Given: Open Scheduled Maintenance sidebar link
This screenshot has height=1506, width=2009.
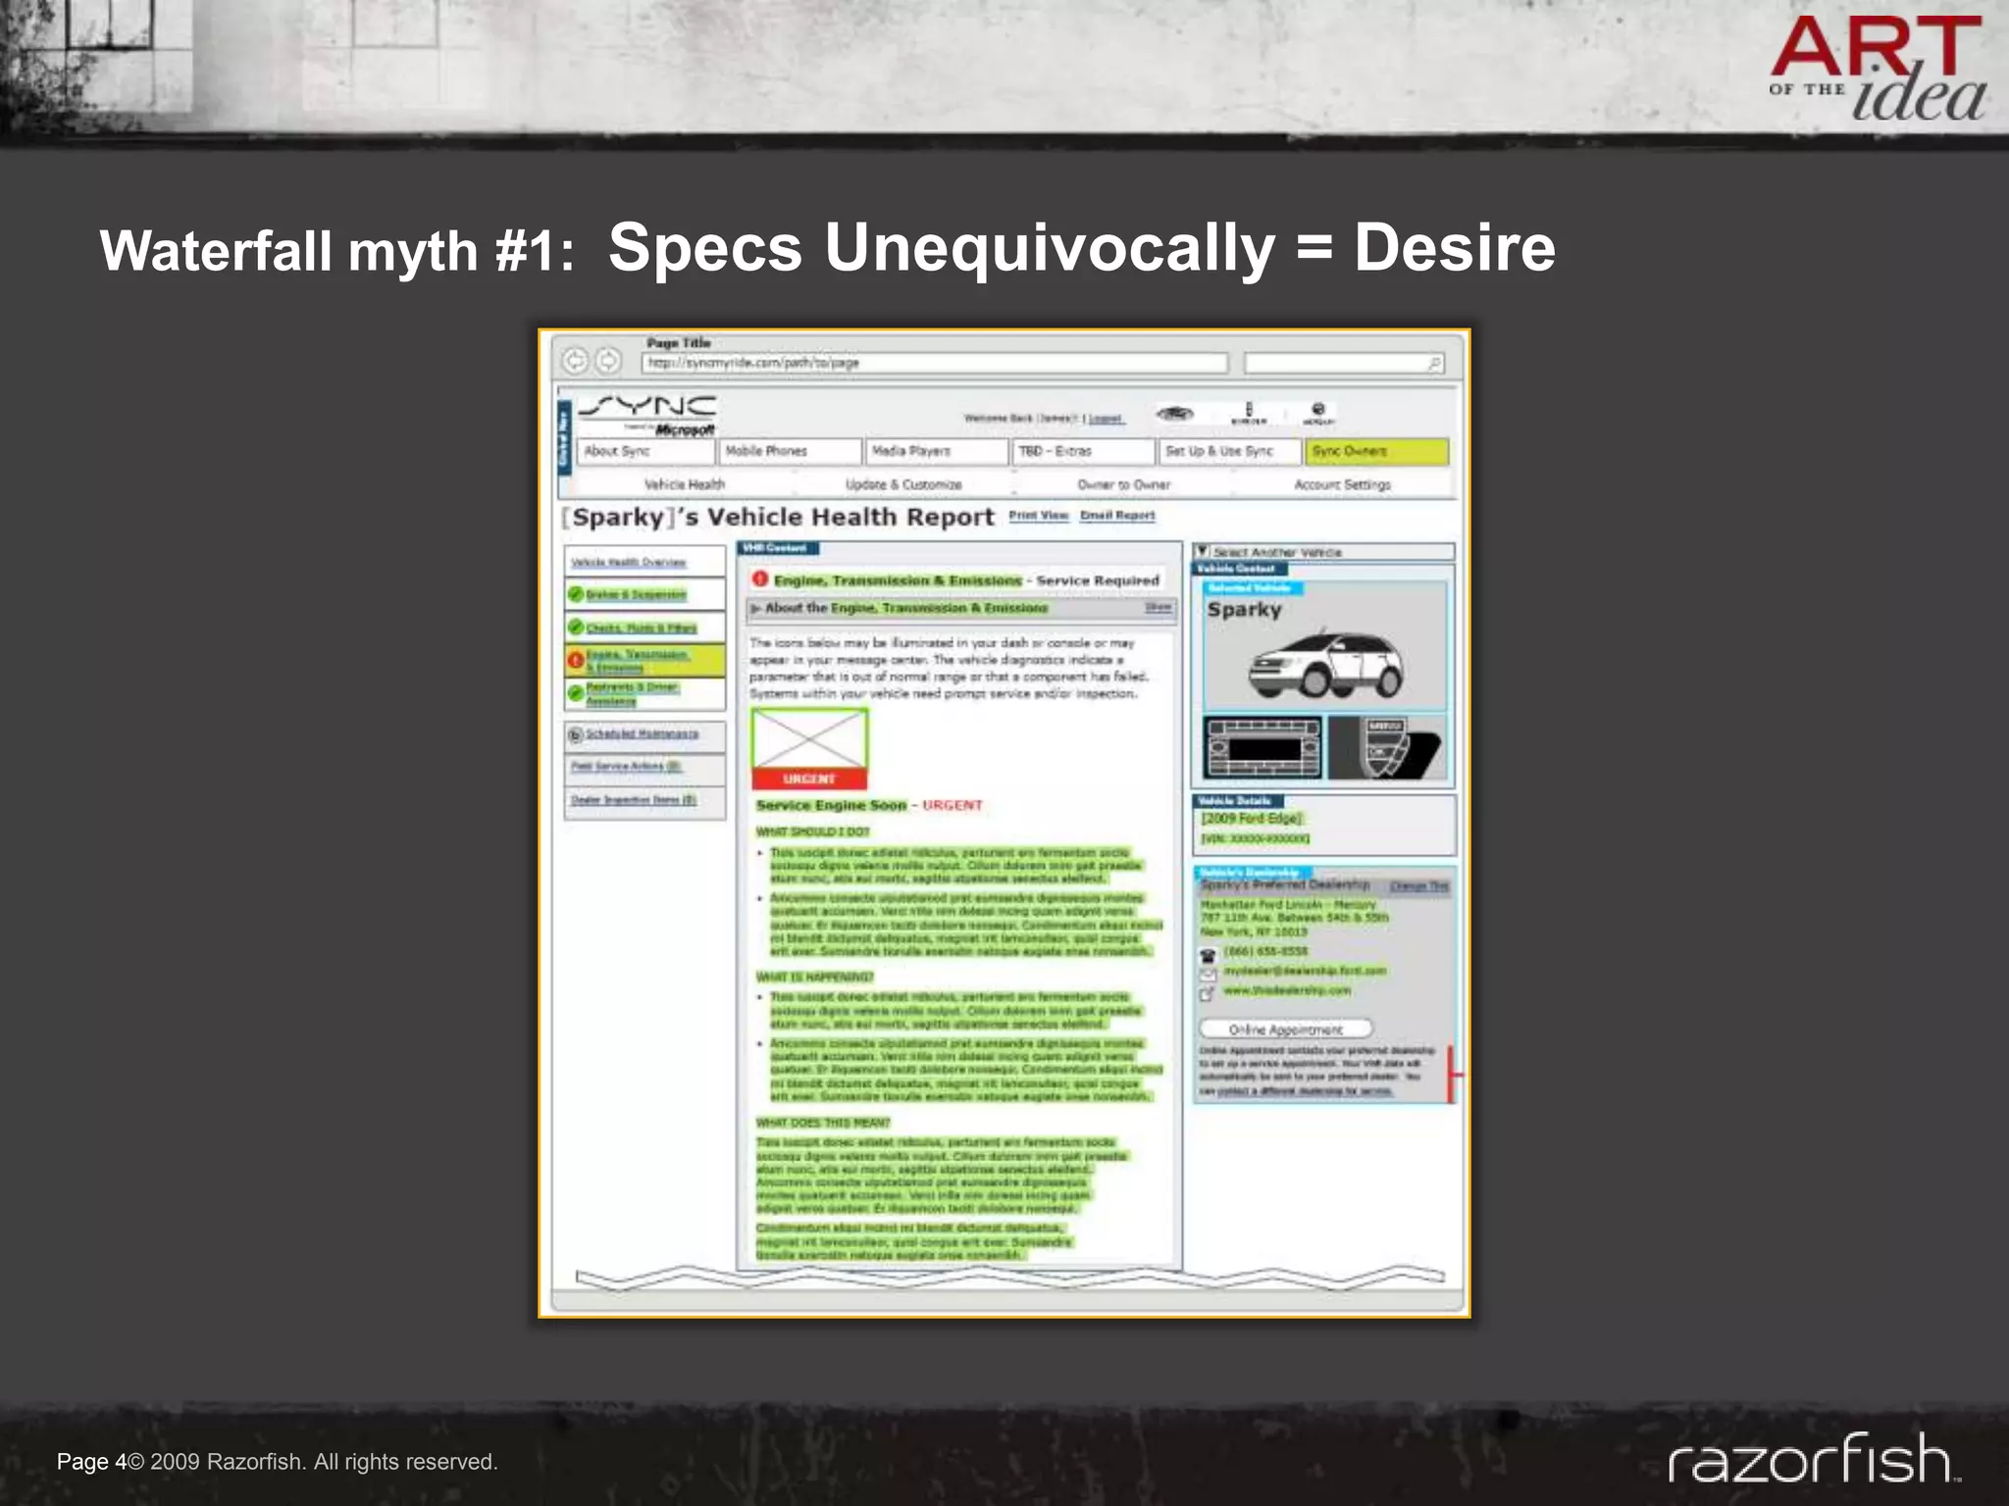Looking at the screenshot, I should click(643, 734).
